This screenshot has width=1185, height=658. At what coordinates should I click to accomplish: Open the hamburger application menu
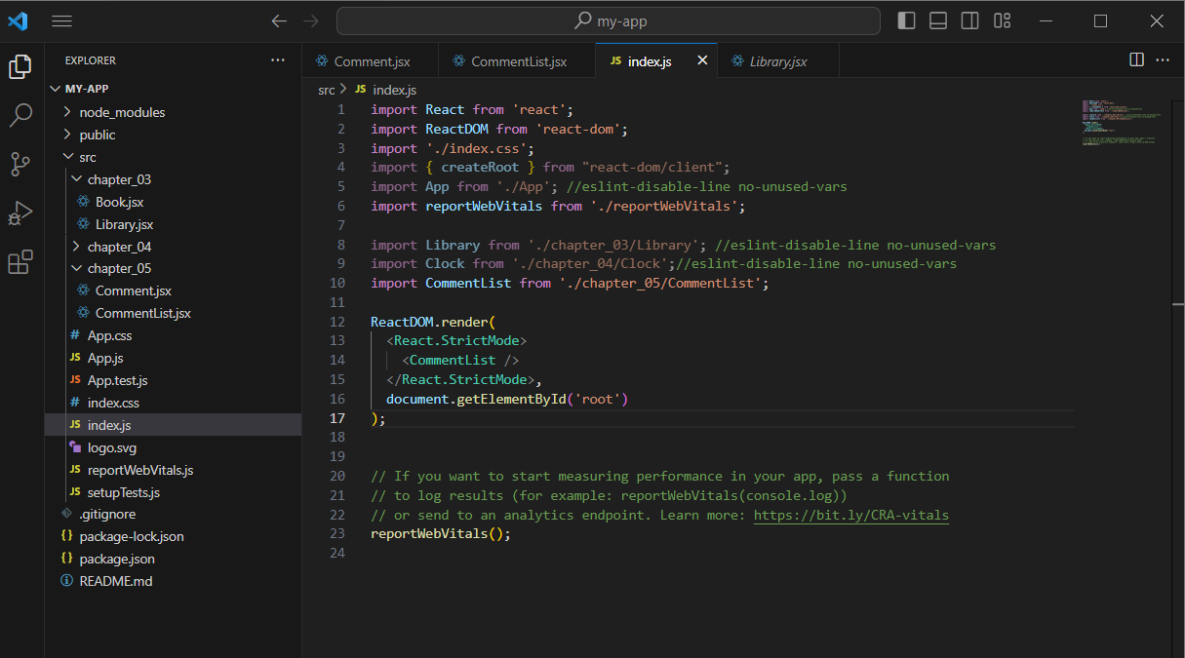coord(61,20)
